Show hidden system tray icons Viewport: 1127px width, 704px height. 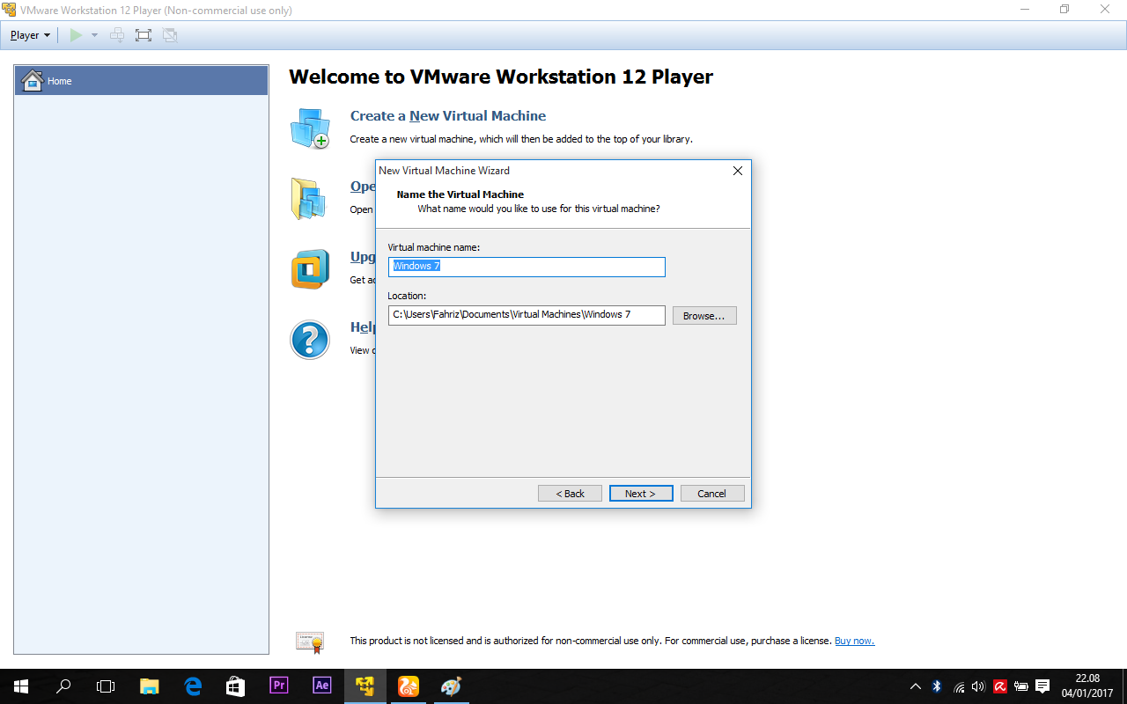(916, 686)
